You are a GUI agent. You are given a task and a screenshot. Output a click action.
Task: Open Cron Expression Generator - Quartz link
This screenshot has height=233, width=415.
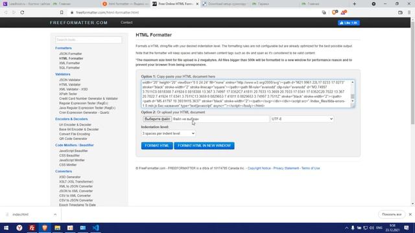point(84,113)
